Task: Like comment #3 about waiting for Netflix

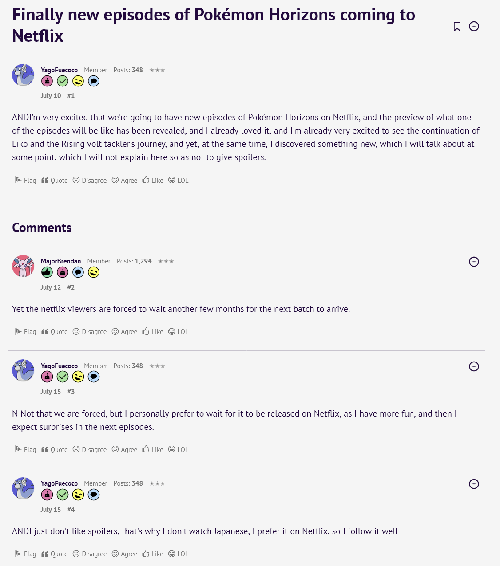Action: click(x=153, y=449)
